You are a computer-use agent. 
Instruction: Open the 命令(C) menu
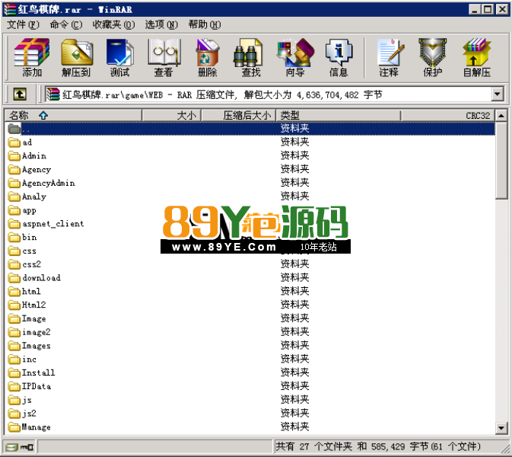click(66, 24)
